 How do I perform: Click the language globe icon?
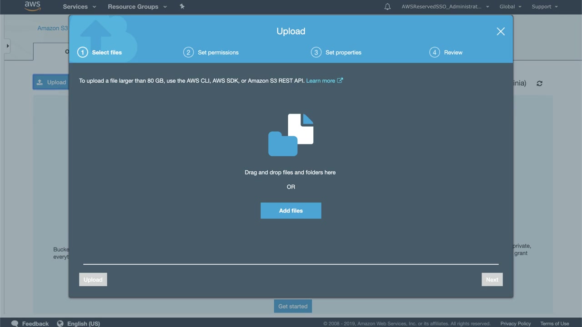[60, 323]
